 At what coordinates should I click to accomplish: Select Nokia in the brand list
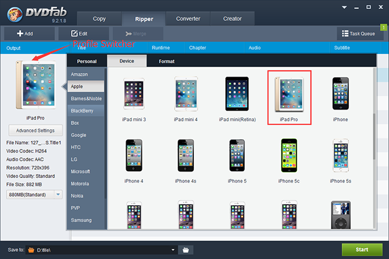coord(86,196)
